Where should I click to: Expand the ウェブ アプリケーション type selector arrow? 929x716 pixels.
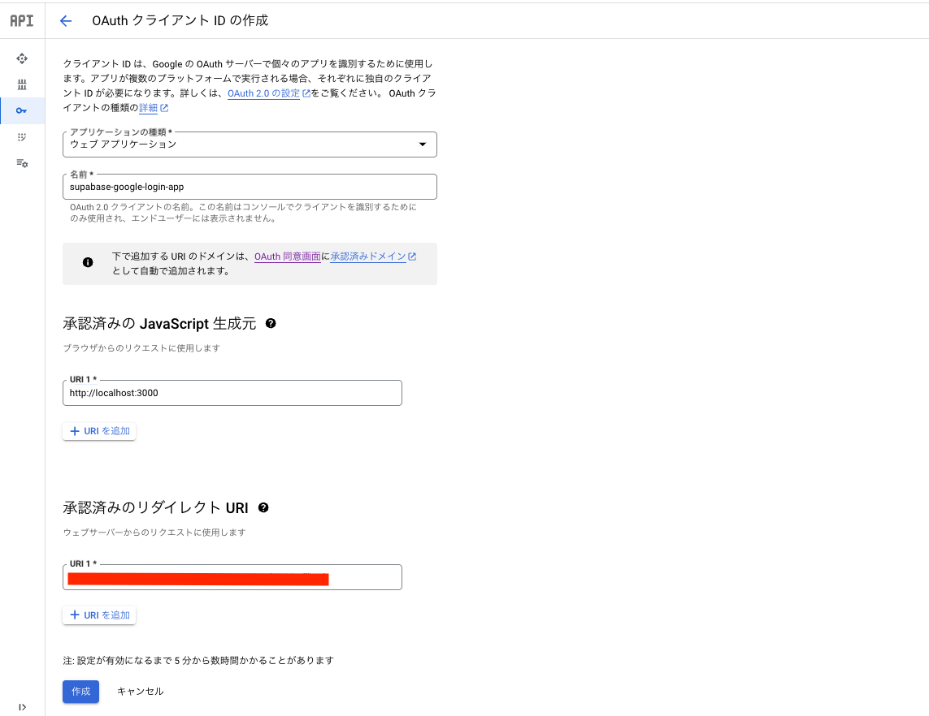(423, 144)
